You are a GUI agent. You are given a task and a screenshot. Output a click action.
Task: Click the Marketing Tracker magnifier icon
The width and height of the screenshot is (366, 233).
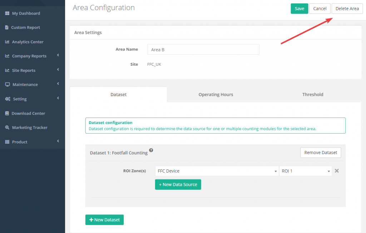[7, 128]
